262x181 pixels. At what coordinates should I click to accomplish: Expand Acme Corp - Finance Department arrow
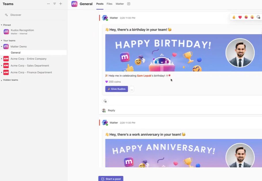pos(1,72)
